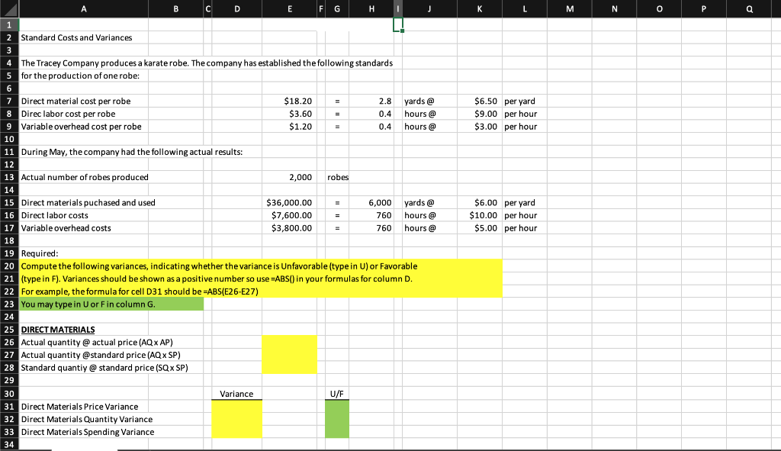Screen dimensions: 781x451
Task: Click the U/F header cell
Action: pos(336,393)
